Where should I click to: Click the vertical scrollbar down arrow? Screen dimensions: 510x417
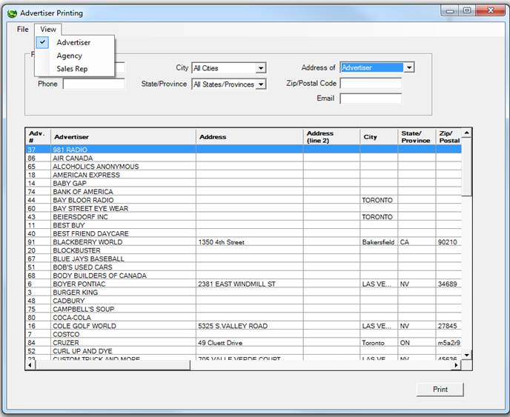(x=466, y=356)
